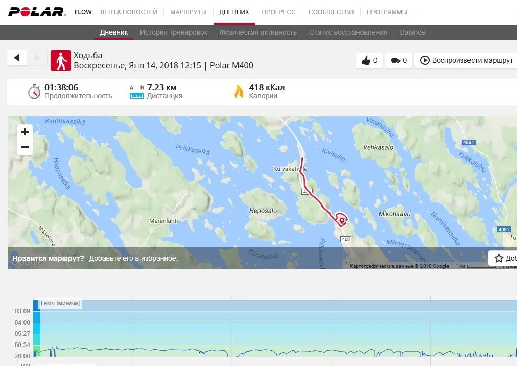Click Heposalo island label on map

[x=263, y=211]
